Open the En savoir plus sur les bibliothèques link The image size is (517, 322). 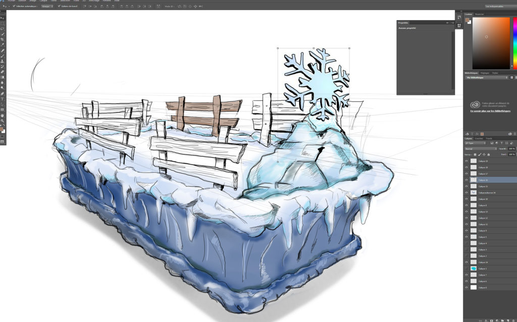tap(490, 111)
